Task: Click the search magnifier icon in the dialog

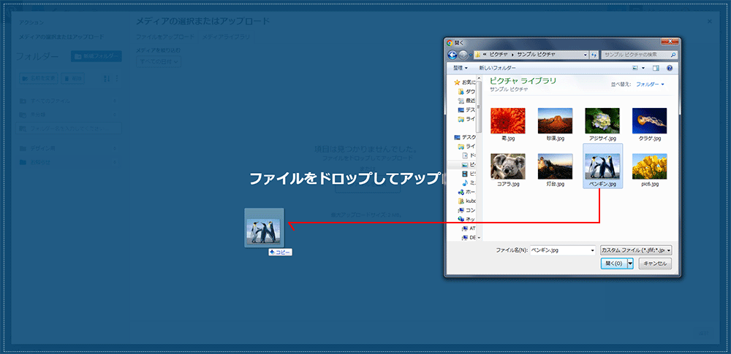Action: [673, 55]
